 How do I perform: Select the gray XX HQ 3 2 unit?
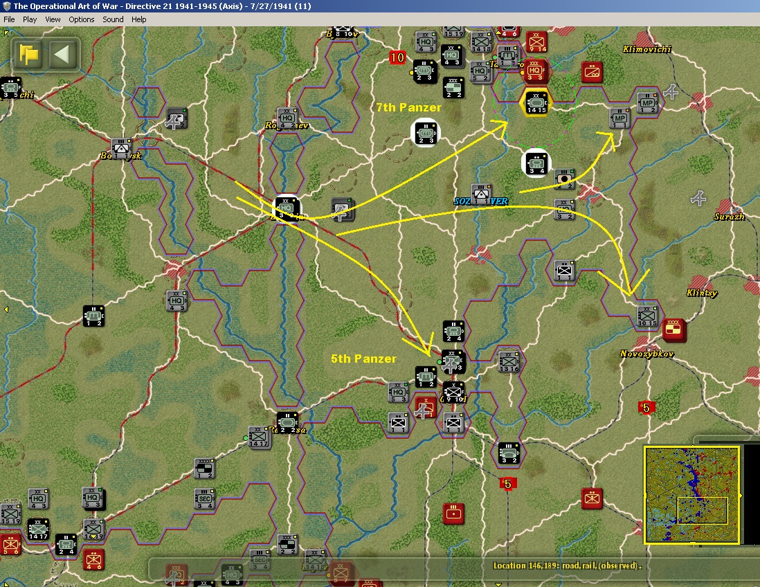(x=564, y=210)
